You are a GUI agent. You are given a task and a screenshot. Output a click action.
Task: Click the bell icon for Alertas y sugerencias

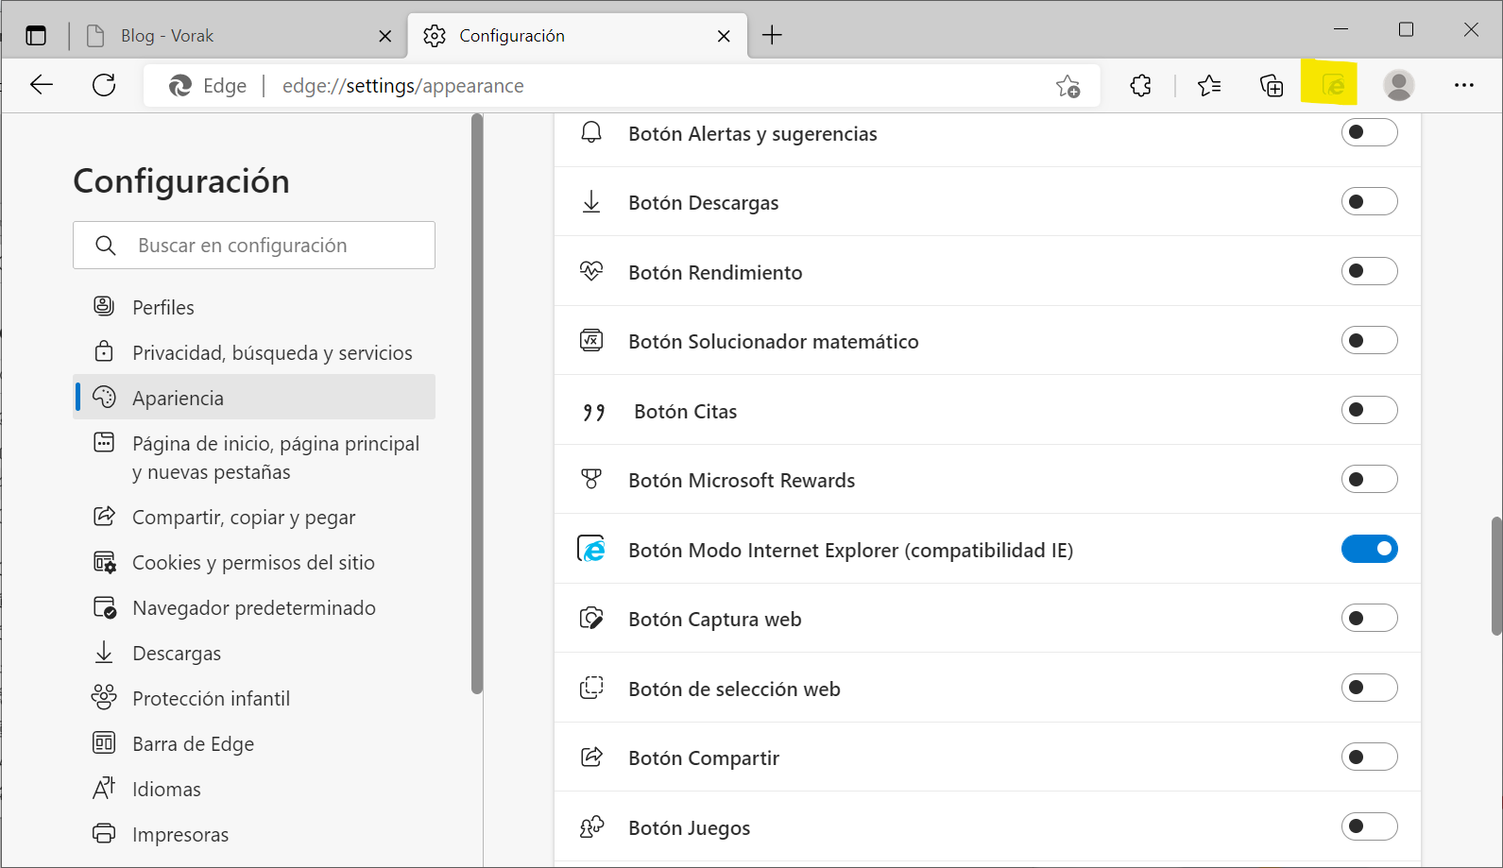(x=591, y=132)
